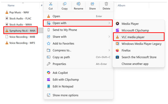Click the phone icon for Send to My Phone

pyautogui.click(x=48, y=30)
